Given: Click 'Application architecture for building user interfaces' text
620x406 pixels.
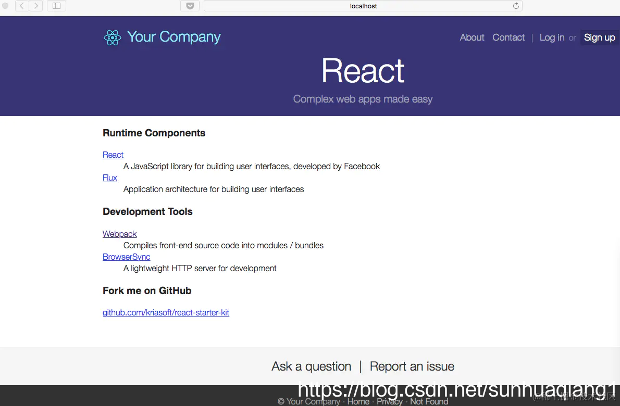Looking at the screenshot, I should [214, 189].
